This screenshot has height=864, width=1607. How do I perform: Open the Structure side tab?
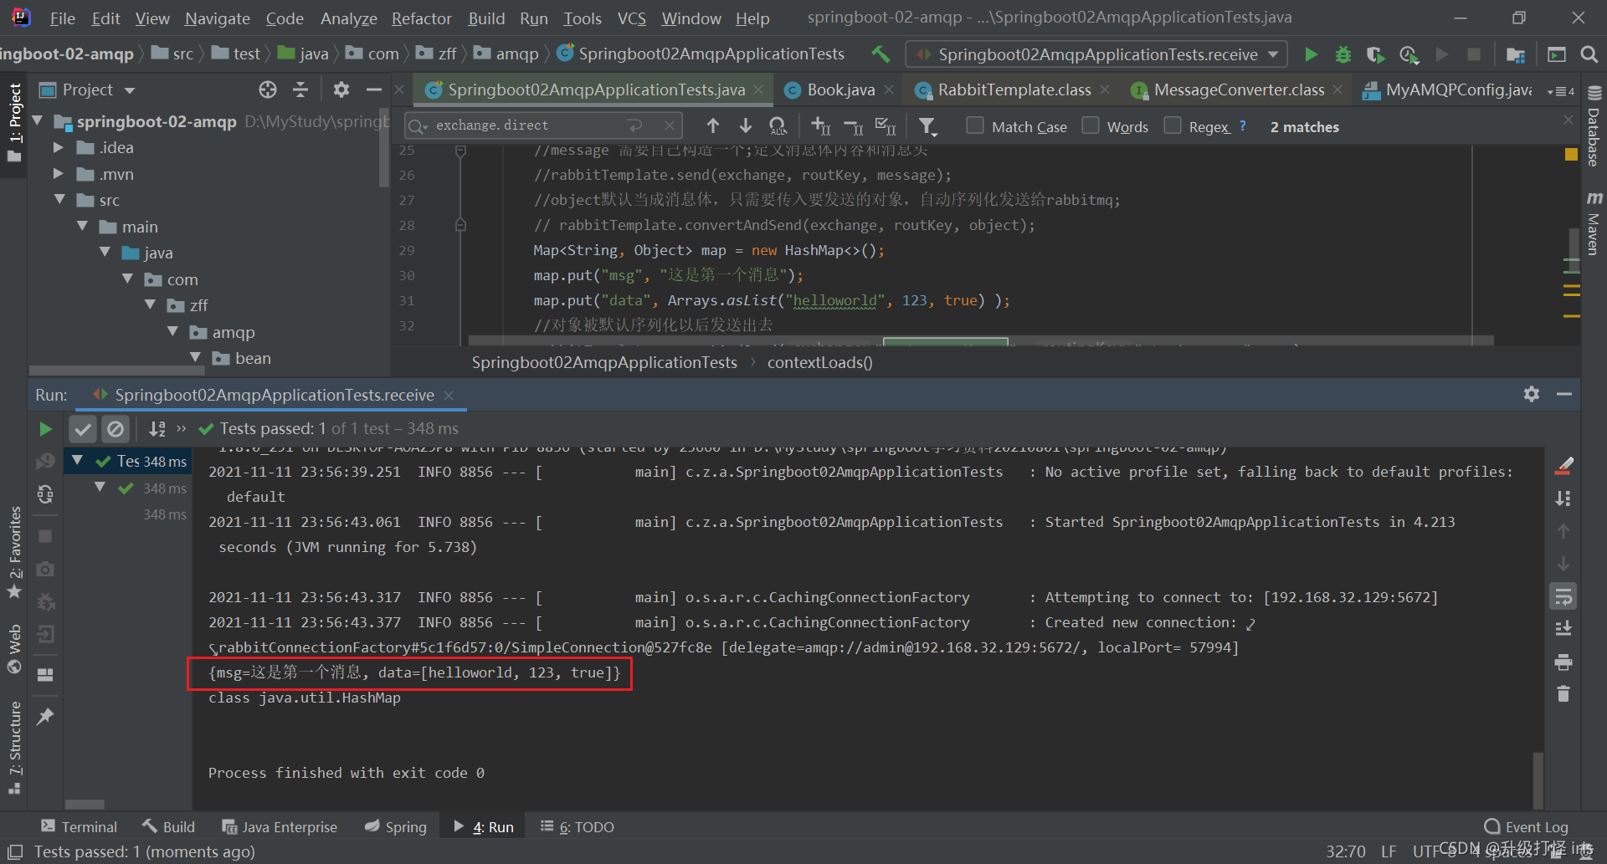tap(14, 746)
